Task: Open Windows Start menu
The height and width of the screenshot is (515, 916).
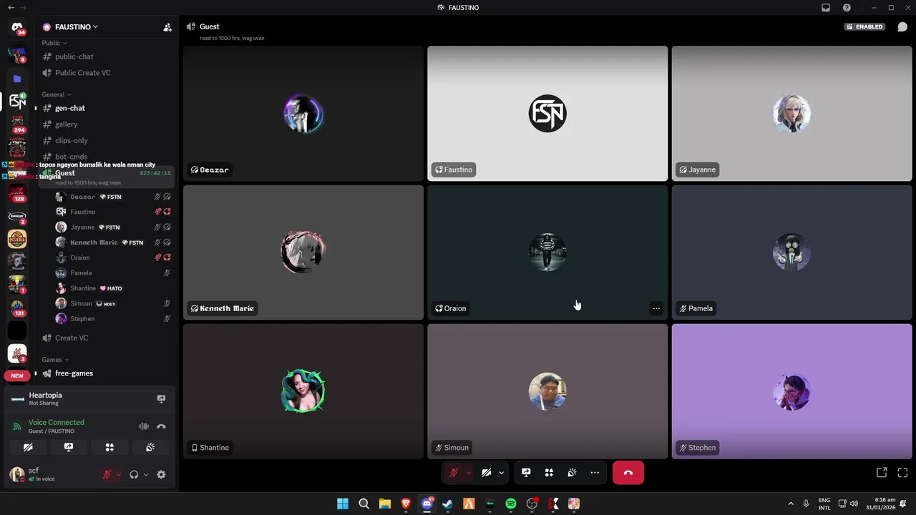Action: (x=343, y=504)
